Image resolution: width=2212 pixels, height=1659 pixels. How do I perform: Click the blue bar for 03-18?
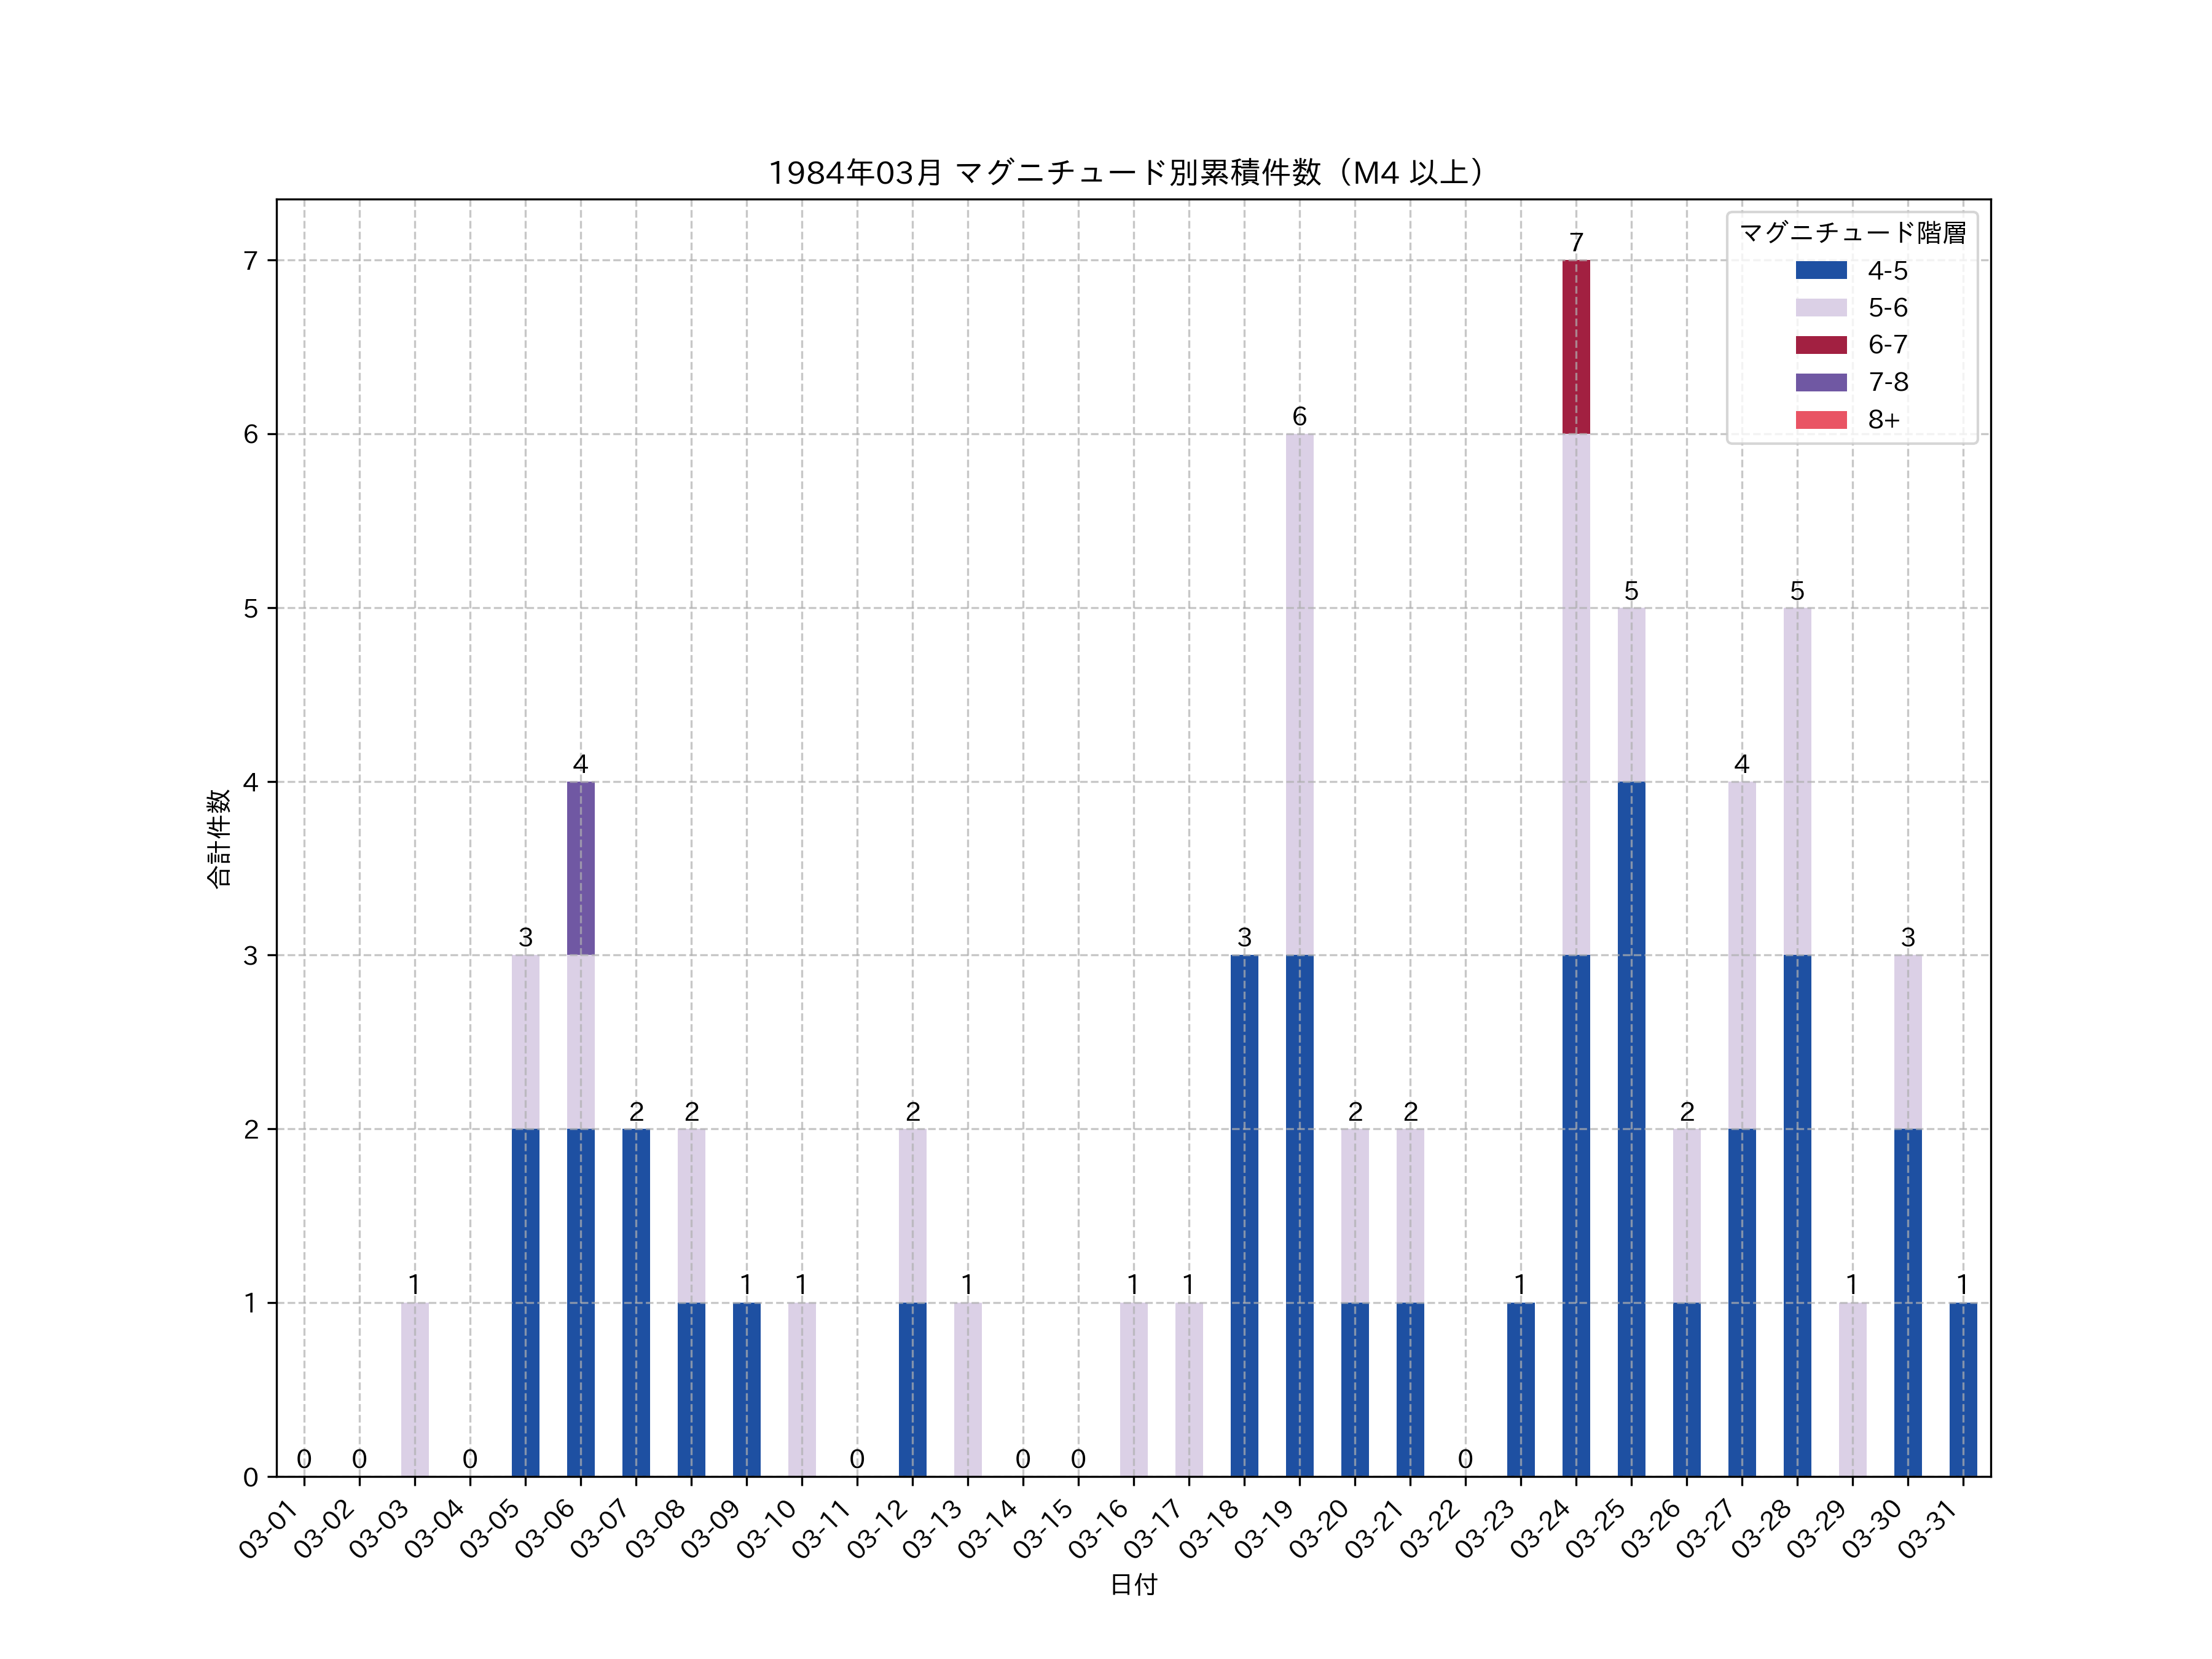coord(1244,1215)
